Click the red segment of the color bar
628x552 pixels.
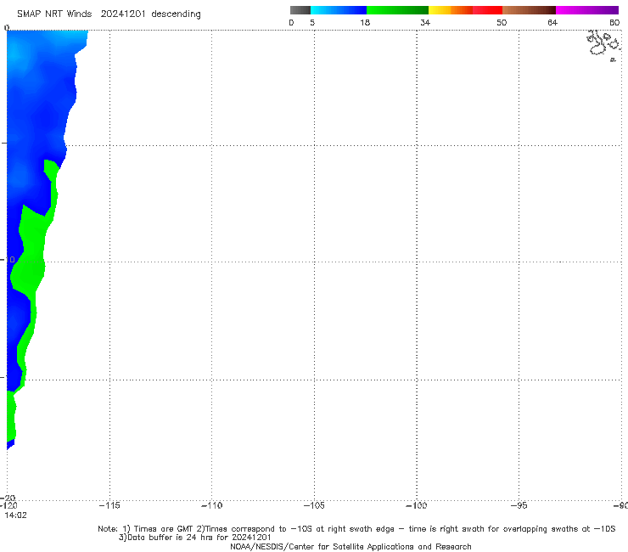click(x=487, y=10)
